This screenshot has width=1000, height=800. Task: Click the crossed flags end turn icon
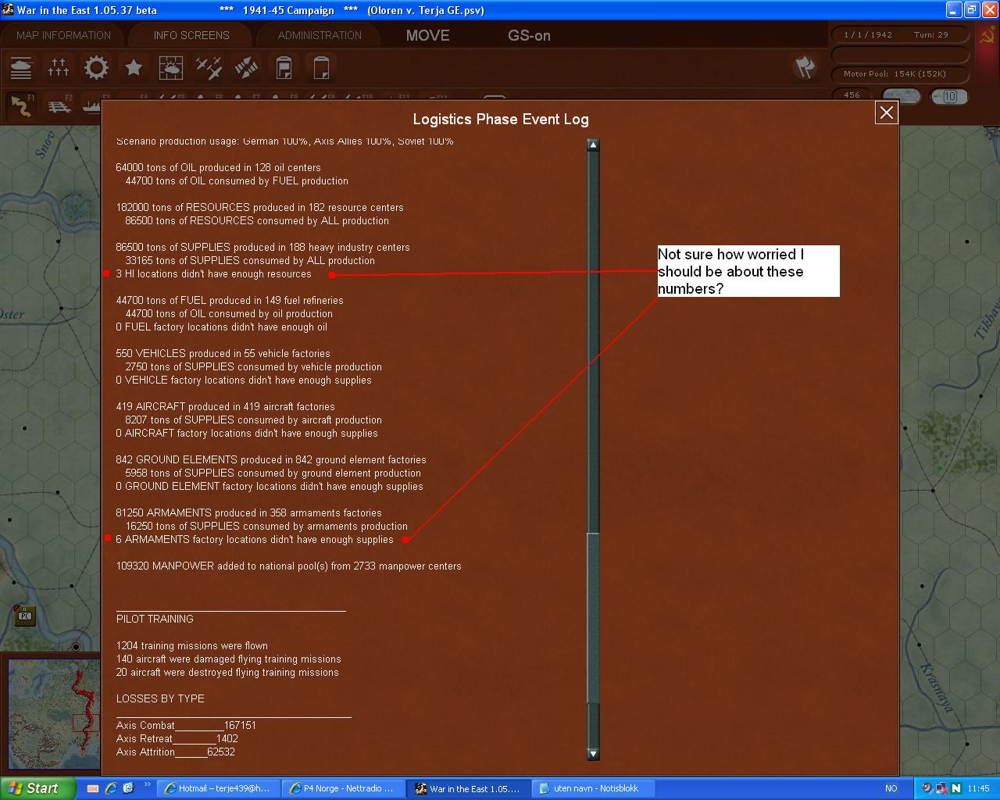(x=805, y=67)
